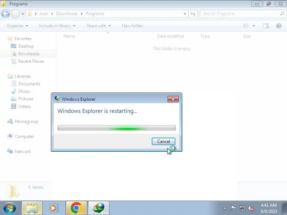Open the Pictures library
This screenshot has width=287, height=215.
[x=26, y=99]
